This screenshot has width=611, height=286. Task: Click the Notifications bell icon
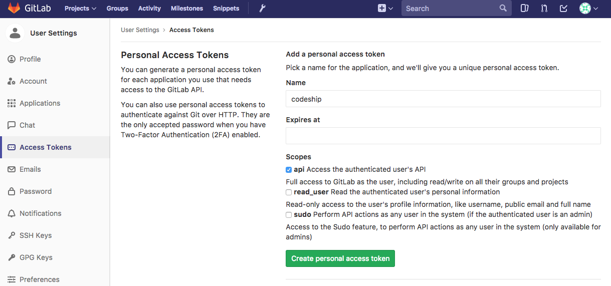point(12,213)
